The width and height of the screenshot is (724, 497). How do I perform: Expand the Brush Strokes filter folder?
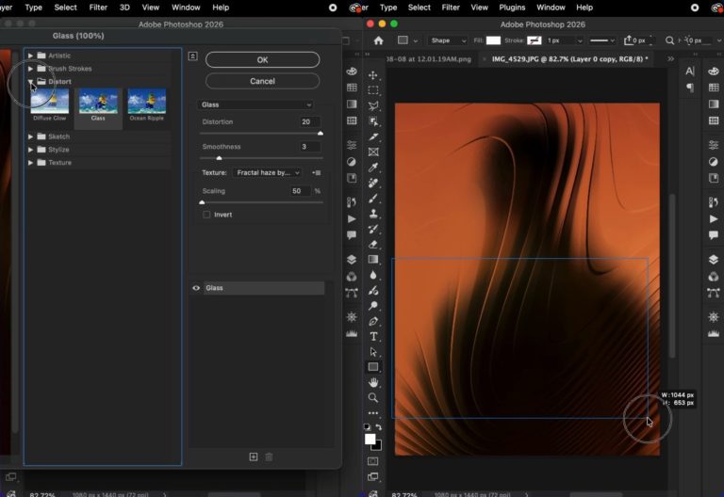pos(30,69)
